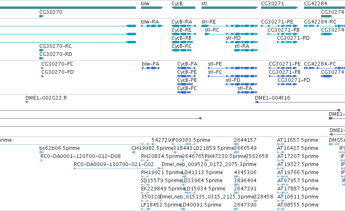Click protein label stl-PD
This screenshot has width=345, height=211.
[233, 80]
